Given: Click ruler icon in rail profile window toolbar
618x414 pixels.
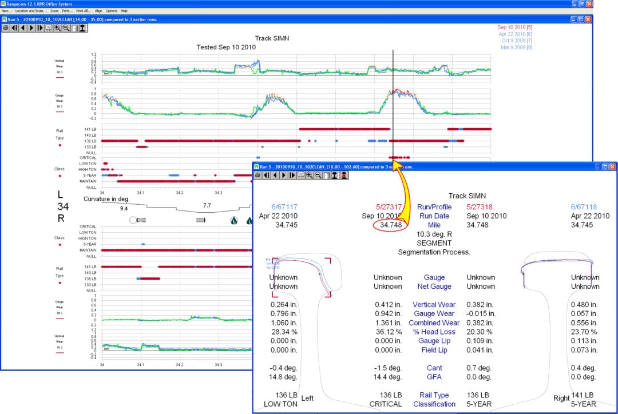Looking at the screenshot, I should pyautogui.click(x=327, y=175).
